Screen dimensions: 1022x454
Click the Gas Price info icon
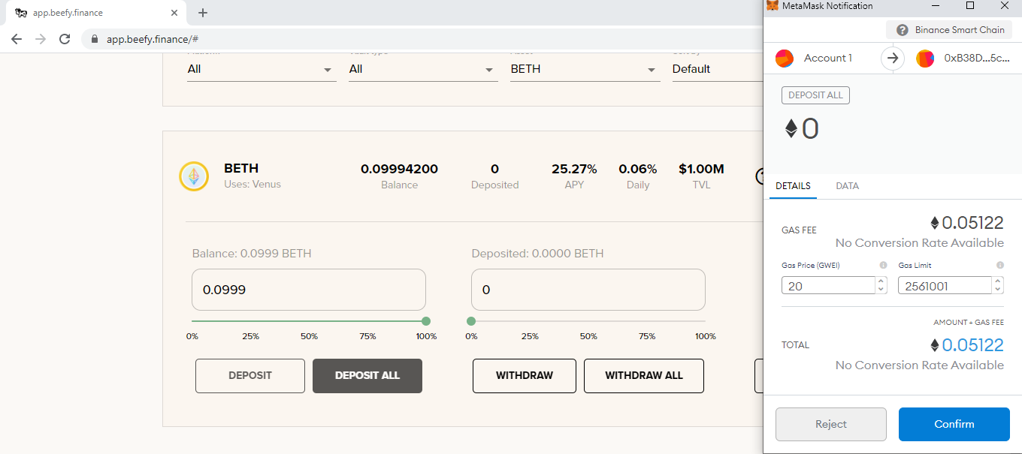pos(883,266)
